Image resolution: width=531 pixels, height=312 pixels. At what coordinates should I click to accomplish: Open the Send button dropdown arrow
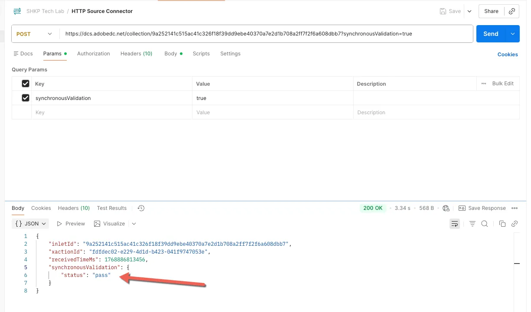tap(513, 34)
